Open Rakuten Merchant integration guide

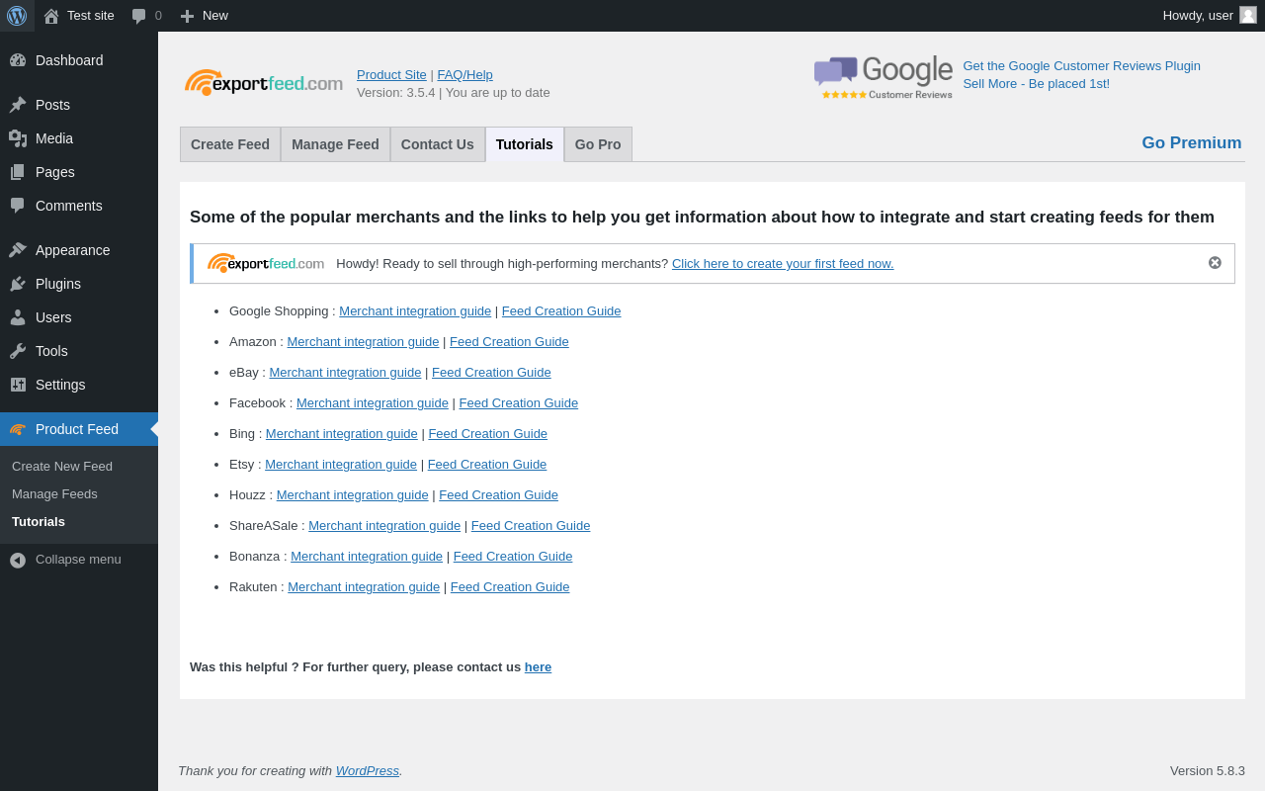[x=364, y=587]
